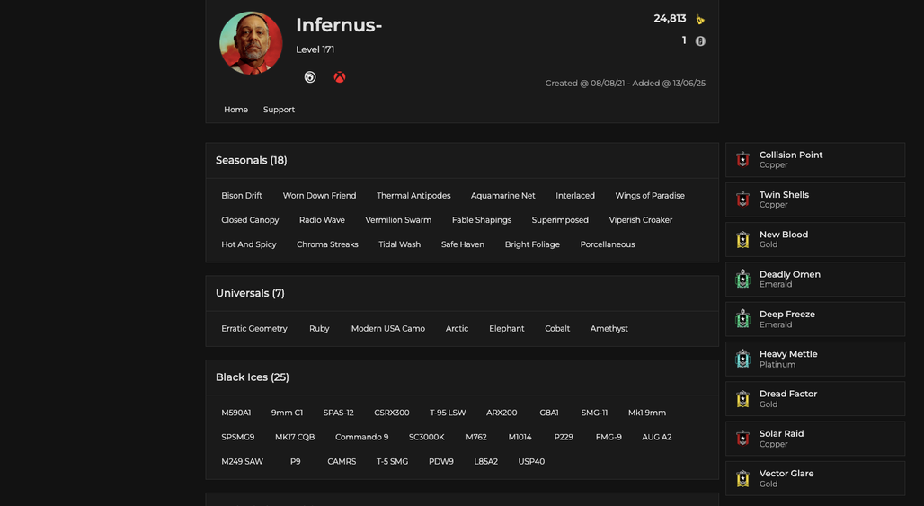
Task: Click the M590A1 Black Ice entry
Action: coord(235,413)
